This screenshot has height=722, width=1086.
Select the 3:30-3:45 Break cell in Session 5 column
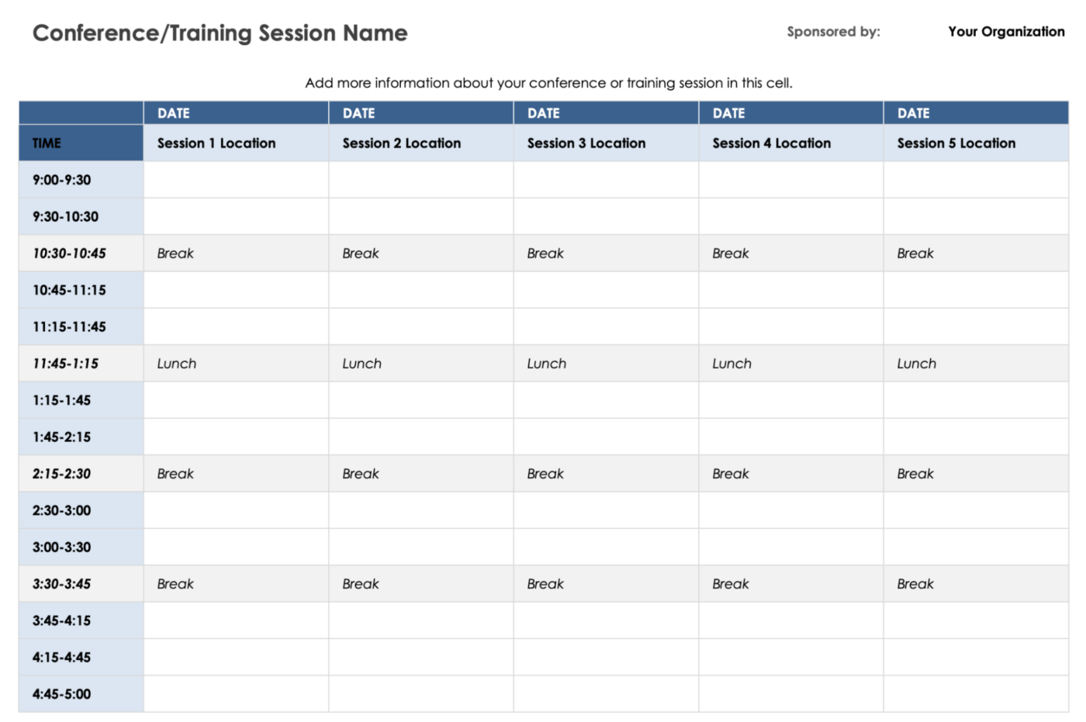click(x=975, y=584)
